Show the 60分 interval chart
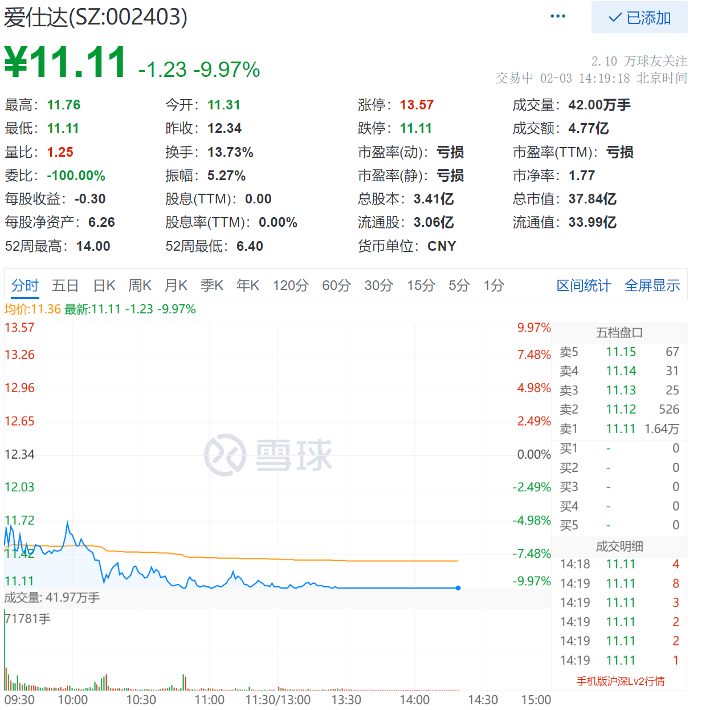The image size is (706, 710). tap(336, 285)
